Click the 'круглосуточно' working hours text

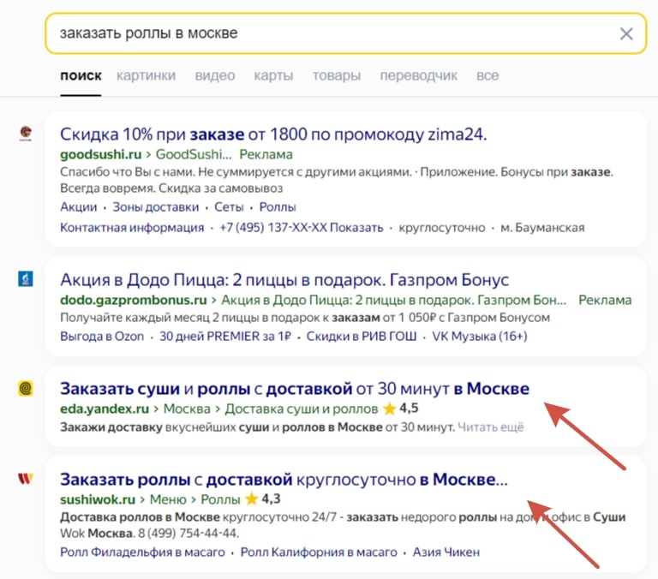[x=441, y=228]
